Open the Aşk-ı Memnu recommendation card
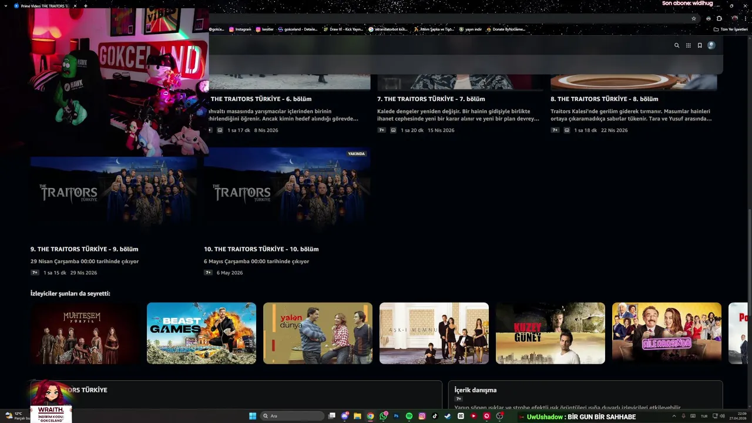The height and width of the screenshot is (423, 752). (x=434, y=333)
